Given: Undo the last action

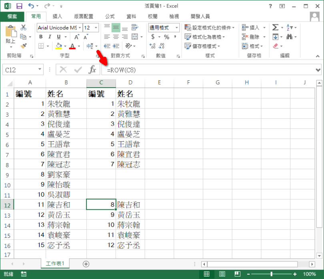Looking at the screenshot, I should click(x=31, y=6).
